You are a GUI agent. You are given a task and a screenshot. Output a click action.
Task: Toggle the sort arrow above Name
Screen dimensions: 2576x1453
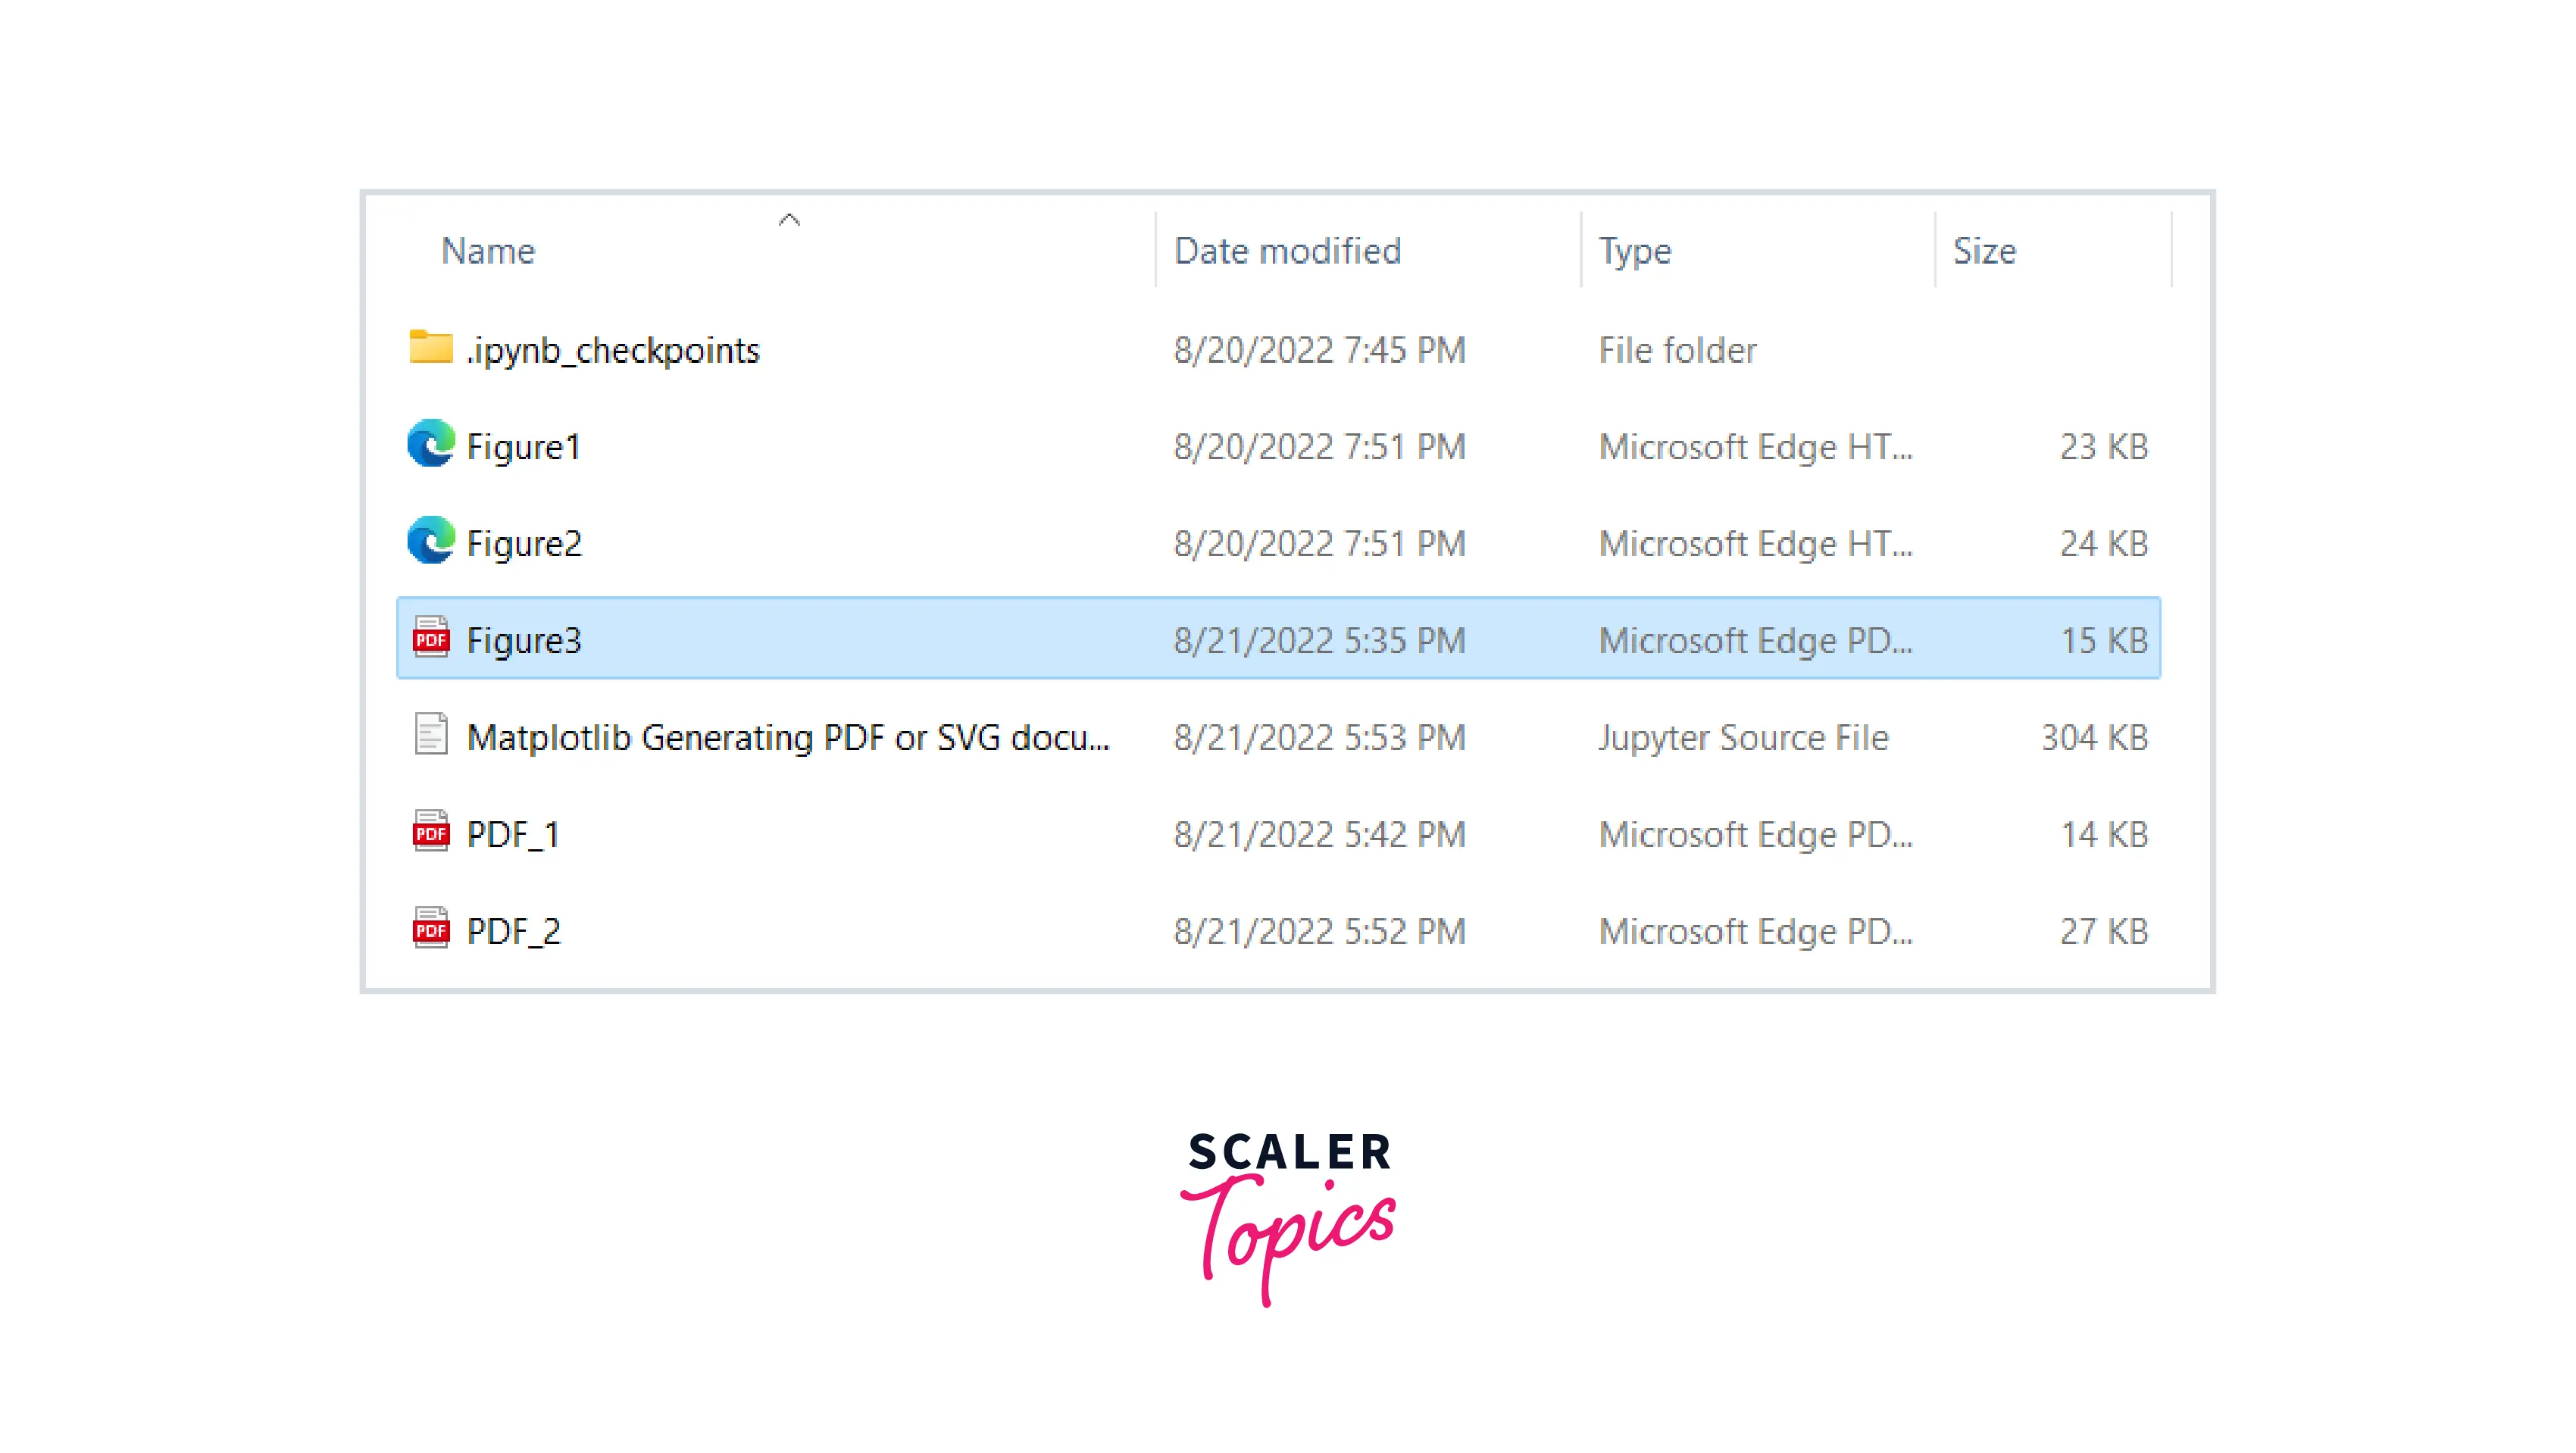pos(789,220)
